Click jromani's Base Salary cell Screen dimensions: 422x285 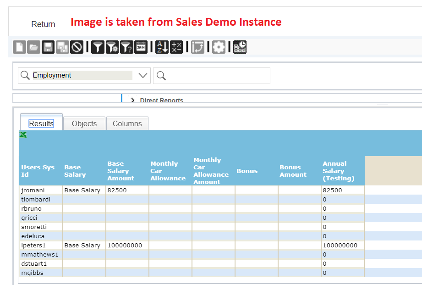click(84, 190)
